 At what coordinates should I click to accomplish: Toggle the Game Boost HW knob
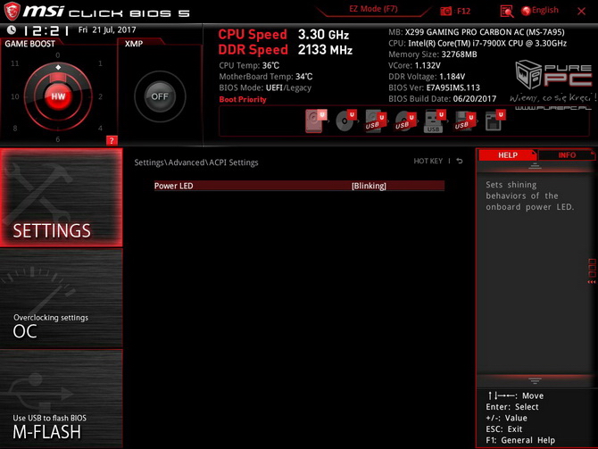click(x=58, y=96)
